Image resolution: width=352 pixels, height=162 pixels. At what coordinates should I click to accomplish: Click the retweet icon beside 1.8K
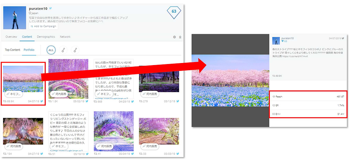(x=50, y=101)
